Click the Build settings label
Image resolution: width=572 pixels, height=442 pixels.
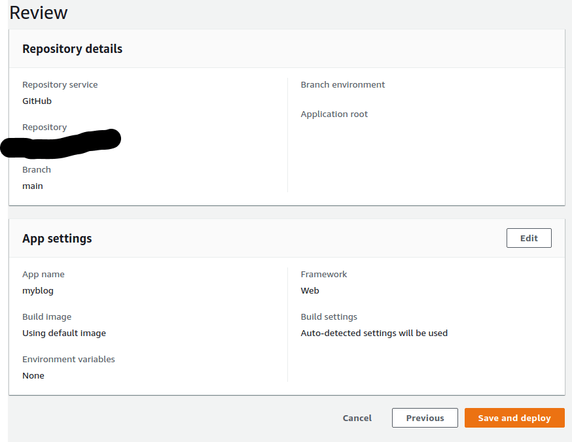tap(329, 317)
